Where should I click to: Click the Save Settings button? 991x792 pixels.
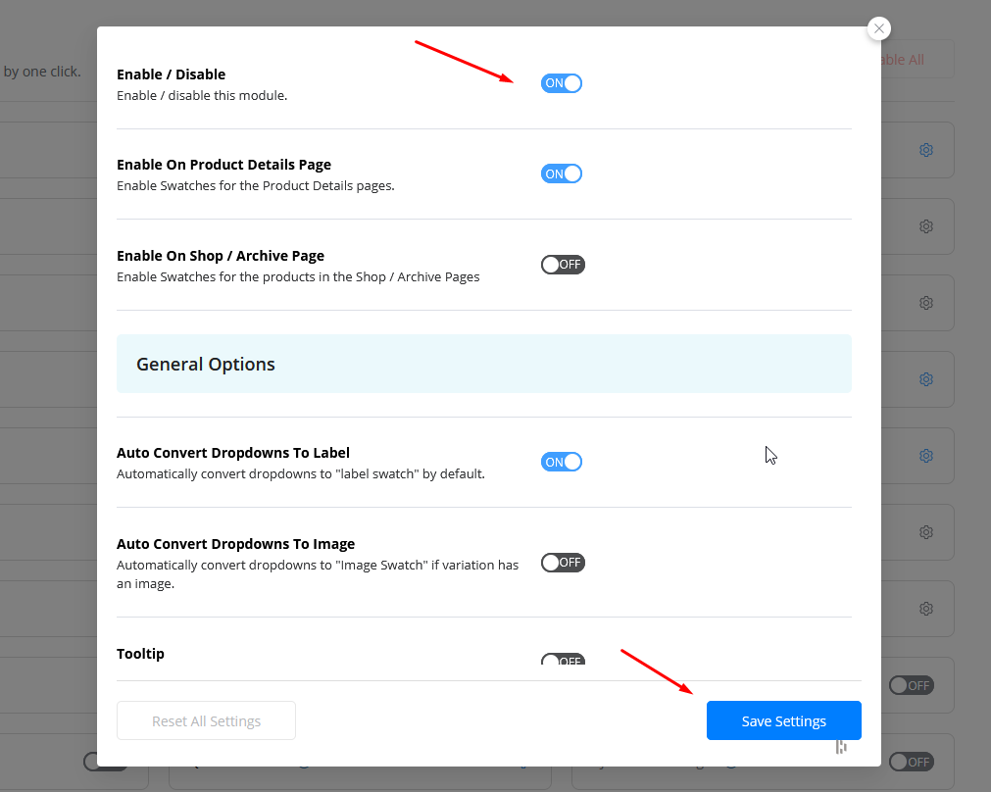coord(783,720)
